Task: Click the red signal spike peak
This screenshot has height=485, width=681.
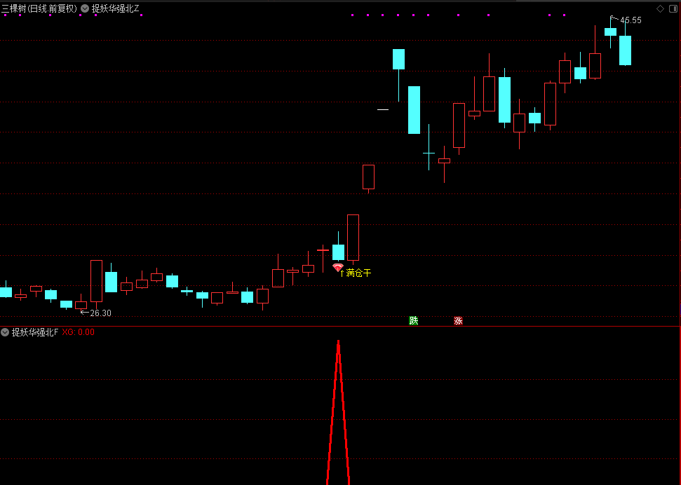Action: click(x=338, y=343)
